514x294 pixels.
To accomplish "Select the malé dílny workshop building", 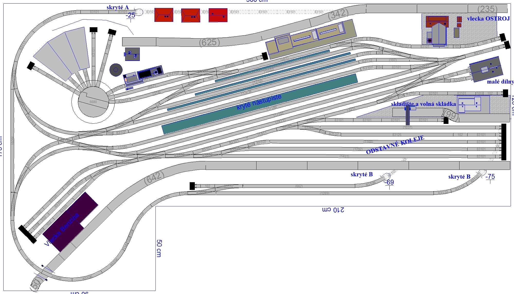I will pos(486,69).
